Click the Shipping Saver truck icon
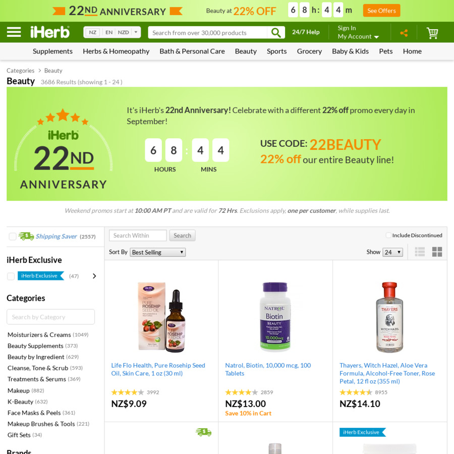The width and height of the screenshot is (454, 454). coord(26,236)
